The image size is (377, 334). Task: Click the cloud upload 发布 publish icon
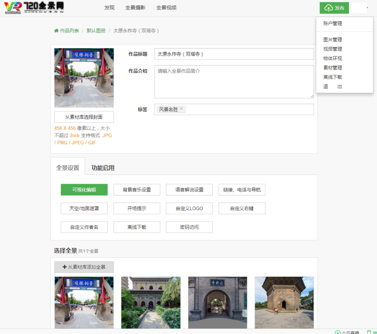click(328, 8)
